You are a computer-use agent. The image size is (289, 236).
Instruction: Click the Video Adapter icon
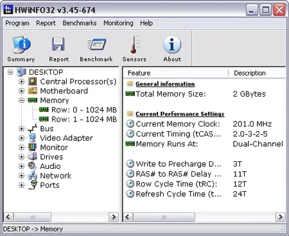click(33, 138)
